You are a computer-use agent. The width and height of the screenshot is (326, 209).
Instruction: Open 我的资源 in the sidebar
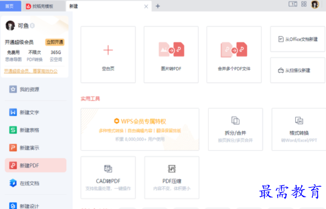36,90
